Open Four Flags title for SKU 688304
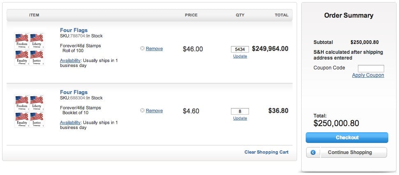This screenshot has height=175, width=399. pyautogui.click(x=74, y=92)
